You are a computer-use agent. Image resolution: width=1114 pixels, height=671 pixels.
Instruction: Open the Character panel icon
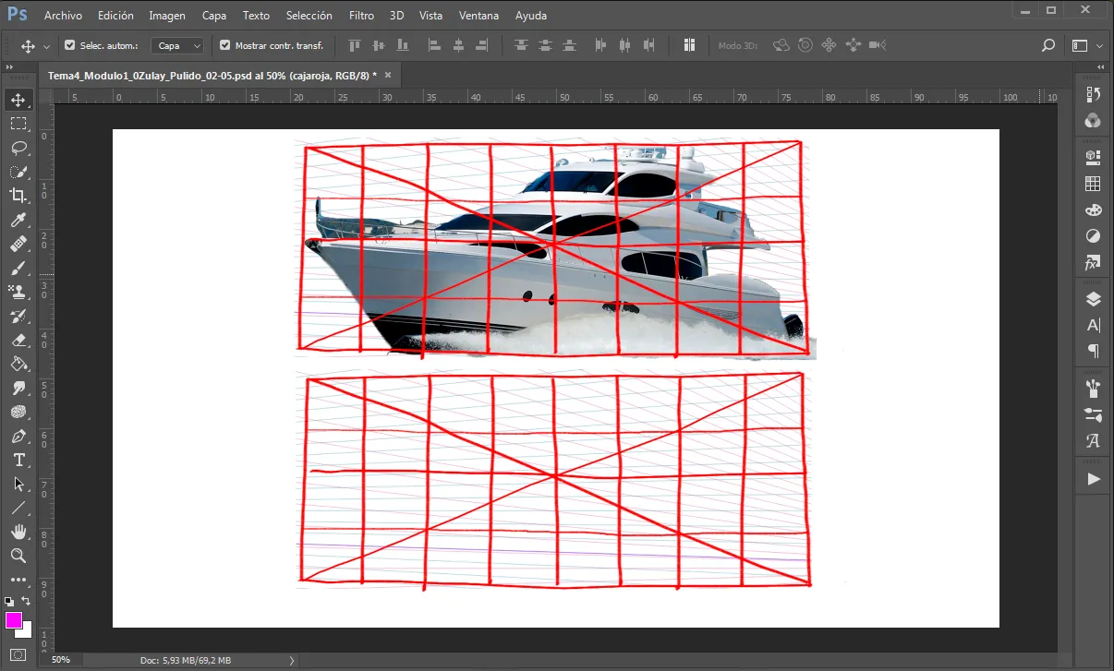(1094, 325)
